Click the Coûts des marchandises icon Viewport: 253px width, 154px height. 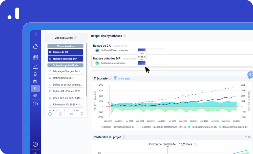(97, 63)
